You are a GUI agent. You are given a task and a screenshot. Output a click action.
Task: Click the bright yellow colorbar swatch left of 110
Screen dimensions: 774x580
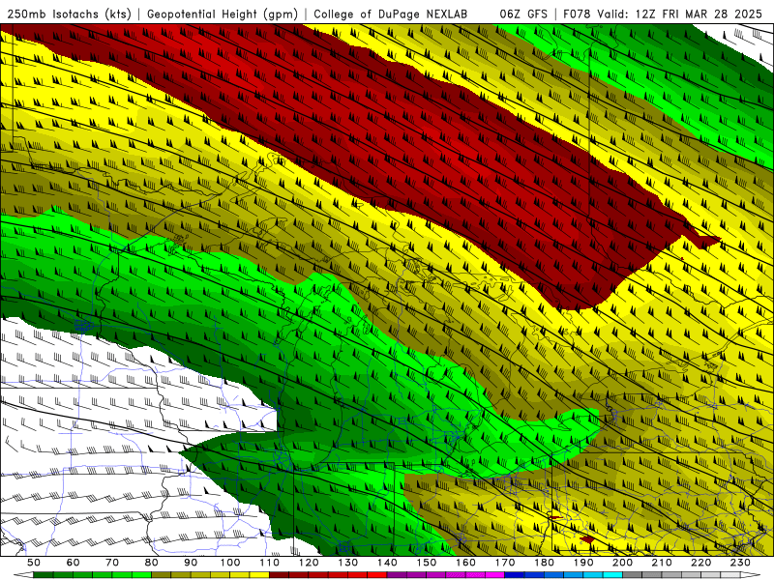(x=259, y=575)
